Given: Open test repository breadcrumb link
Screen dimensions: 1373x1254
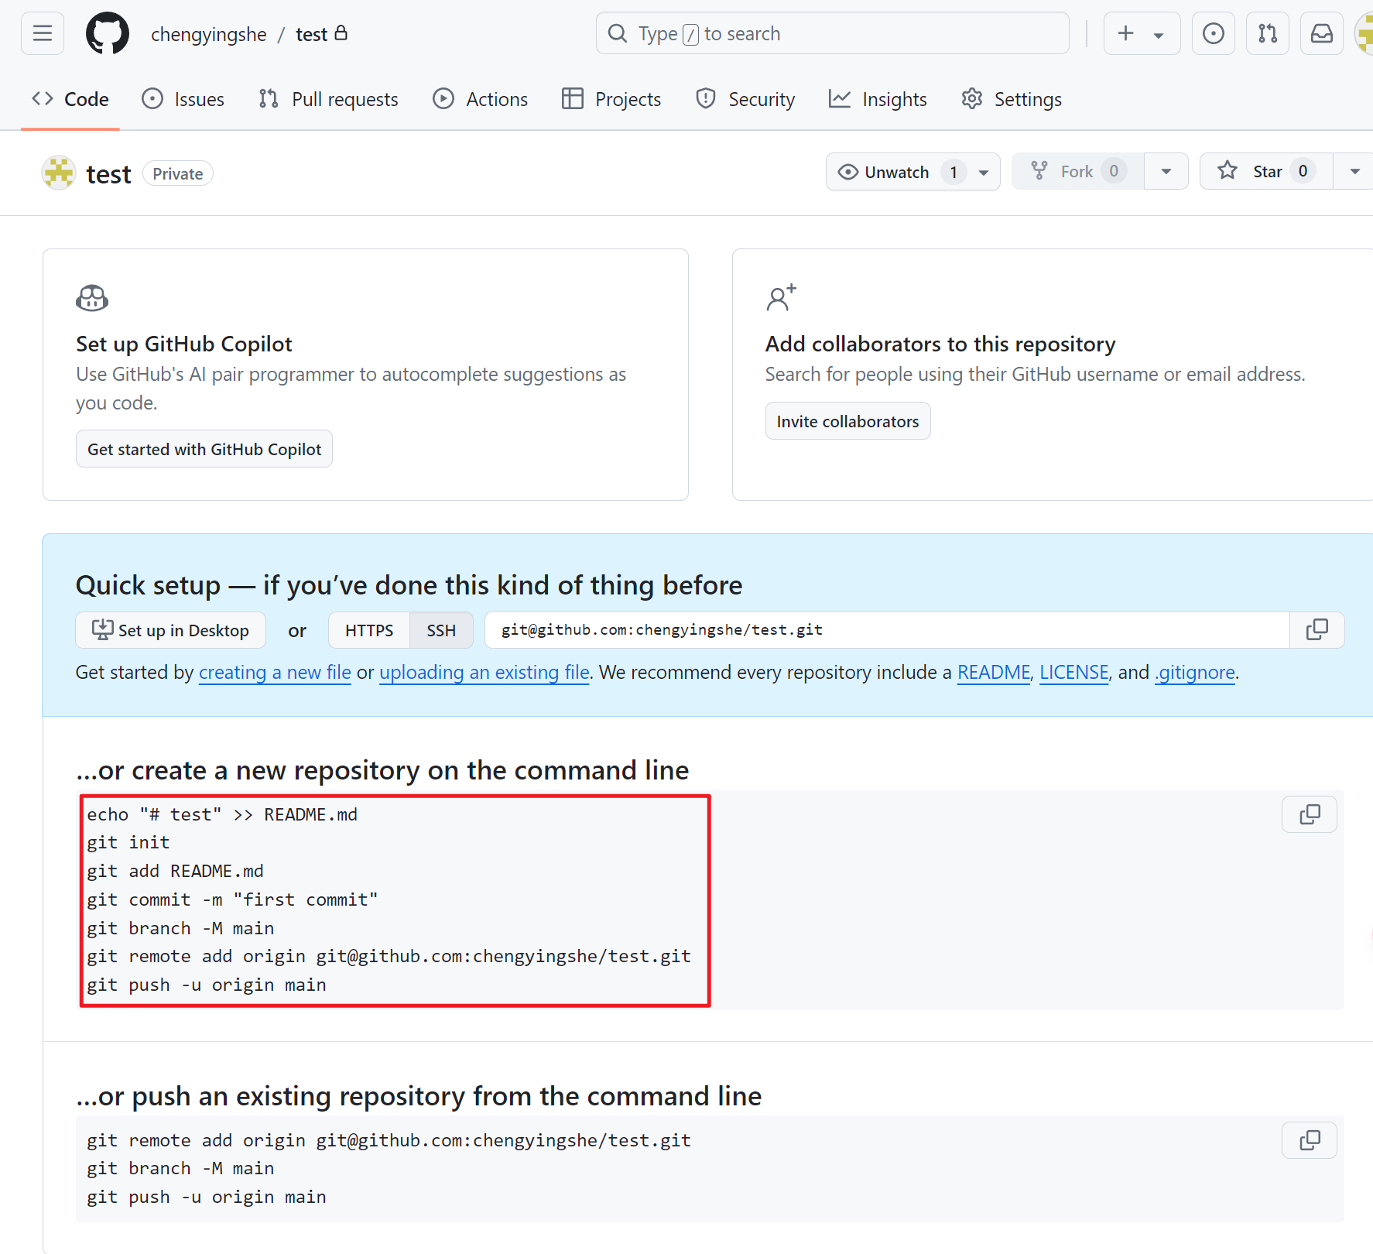Looking at the screenshot, I should 312,34.
